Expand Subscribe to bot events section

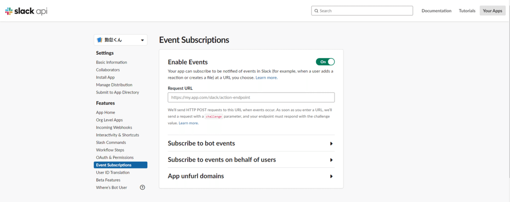click(331, 144)
